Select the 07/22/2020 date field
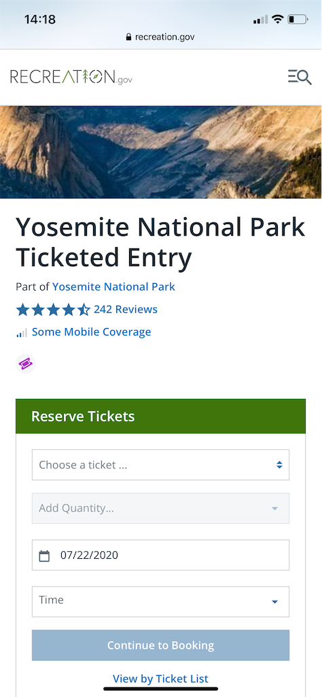Image resolution: width=322 pixels, height=697 pixels. [x=160, y=555]
